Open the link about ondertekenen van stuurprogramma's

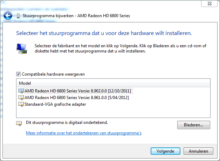point(84,133)
